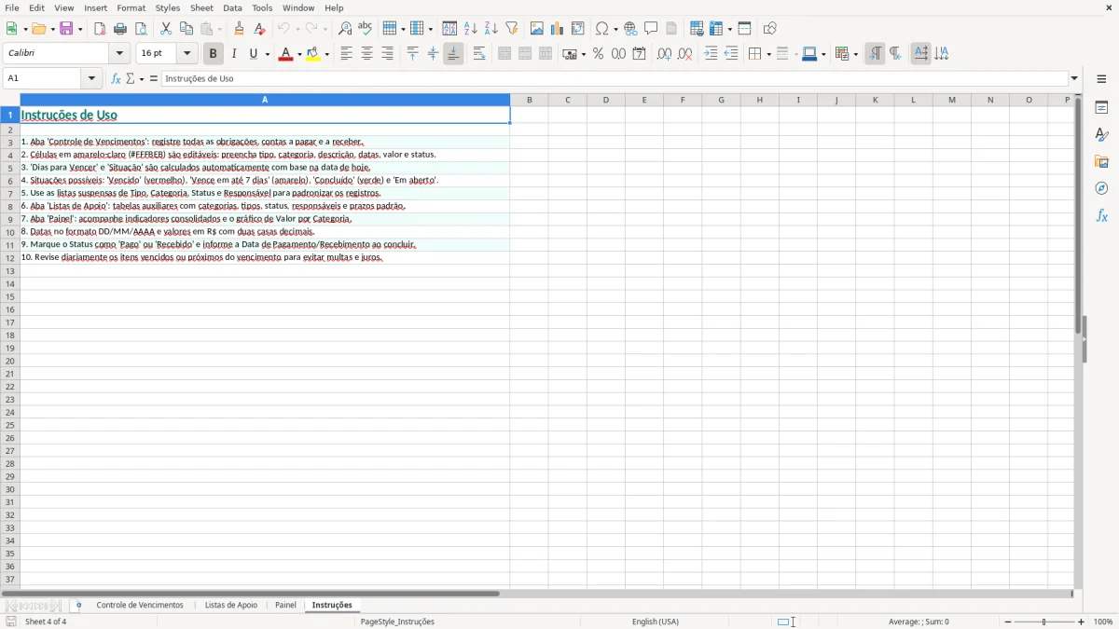
Task: Open sidebar Styles panel
Action: [1101, 135]
